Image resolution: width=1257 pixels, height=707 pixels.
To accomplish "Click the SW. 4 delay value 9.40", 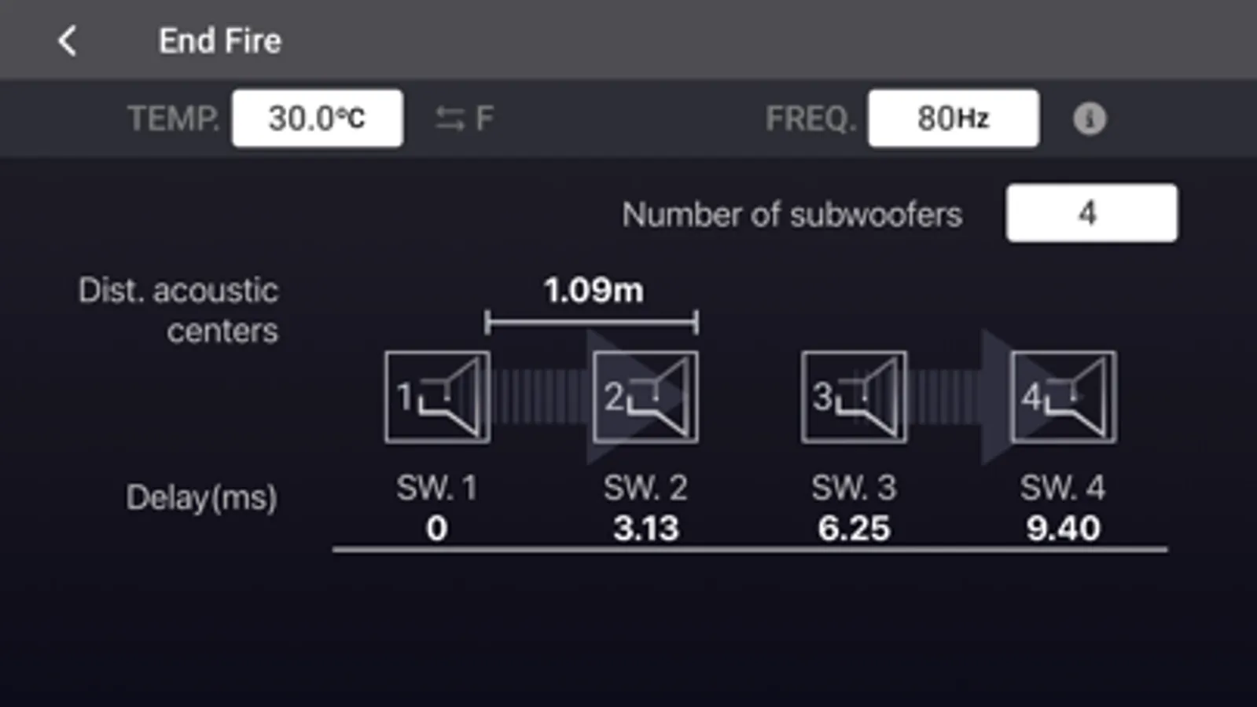I will click(1063, 528).
